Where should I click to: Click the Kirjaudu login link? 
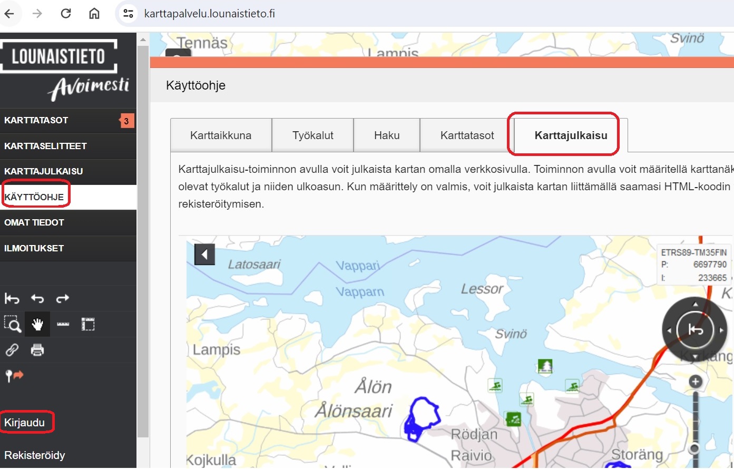pyautogui.click(x=25, y=423)
